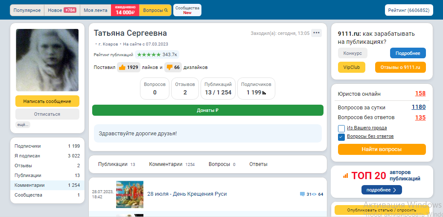The image size is (443, 217).
Task: Open the 135 unanswered questions link
Action: coord(420,117)
